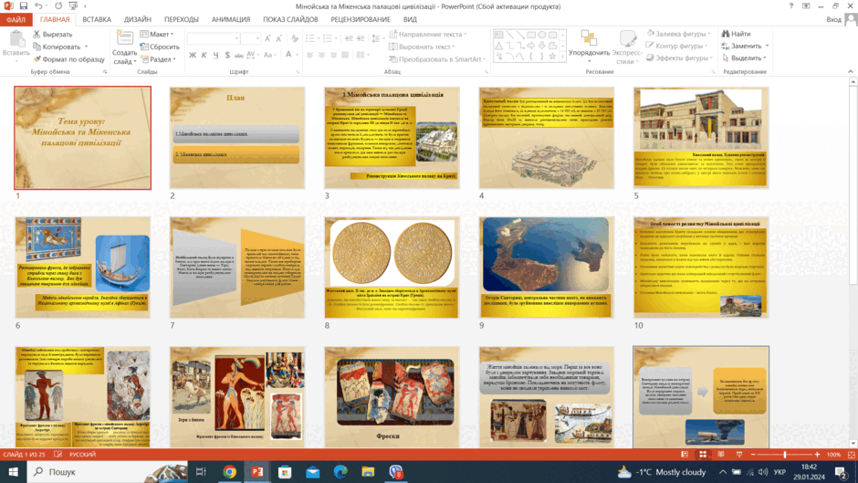Open Google Chrome from the taskbar
This screenshot has height=483, width=858.
point(229,471)
